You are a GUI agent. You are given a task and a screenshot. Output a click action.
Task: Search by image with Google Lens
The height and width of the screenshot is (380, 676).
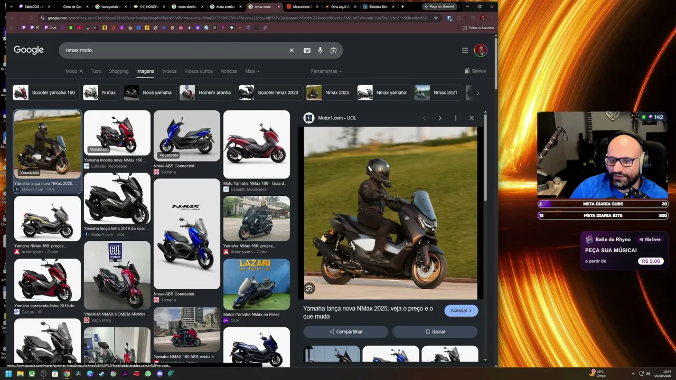333,50
